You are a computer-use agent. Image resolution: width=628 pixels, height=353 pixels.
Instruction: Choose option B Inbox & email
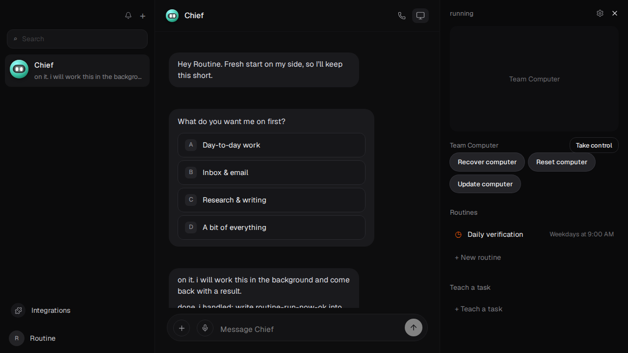271,173
